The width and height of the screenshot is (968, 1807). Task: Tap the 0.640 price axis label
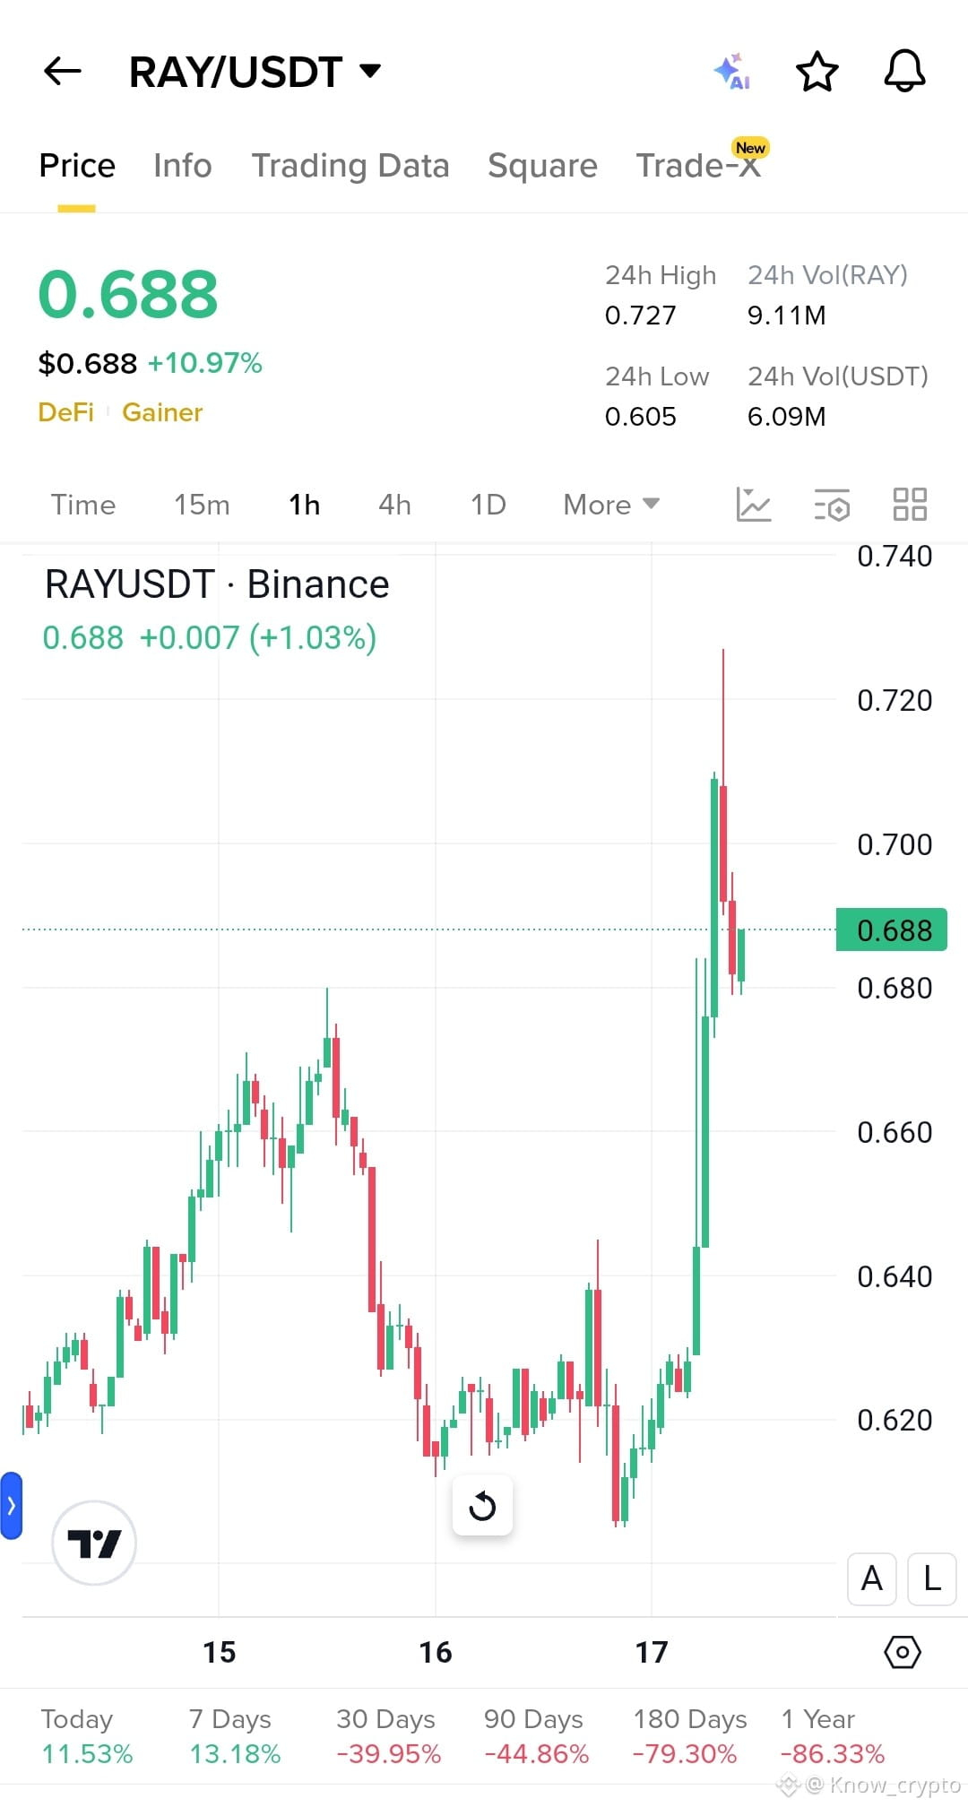tap(895, 1276)
